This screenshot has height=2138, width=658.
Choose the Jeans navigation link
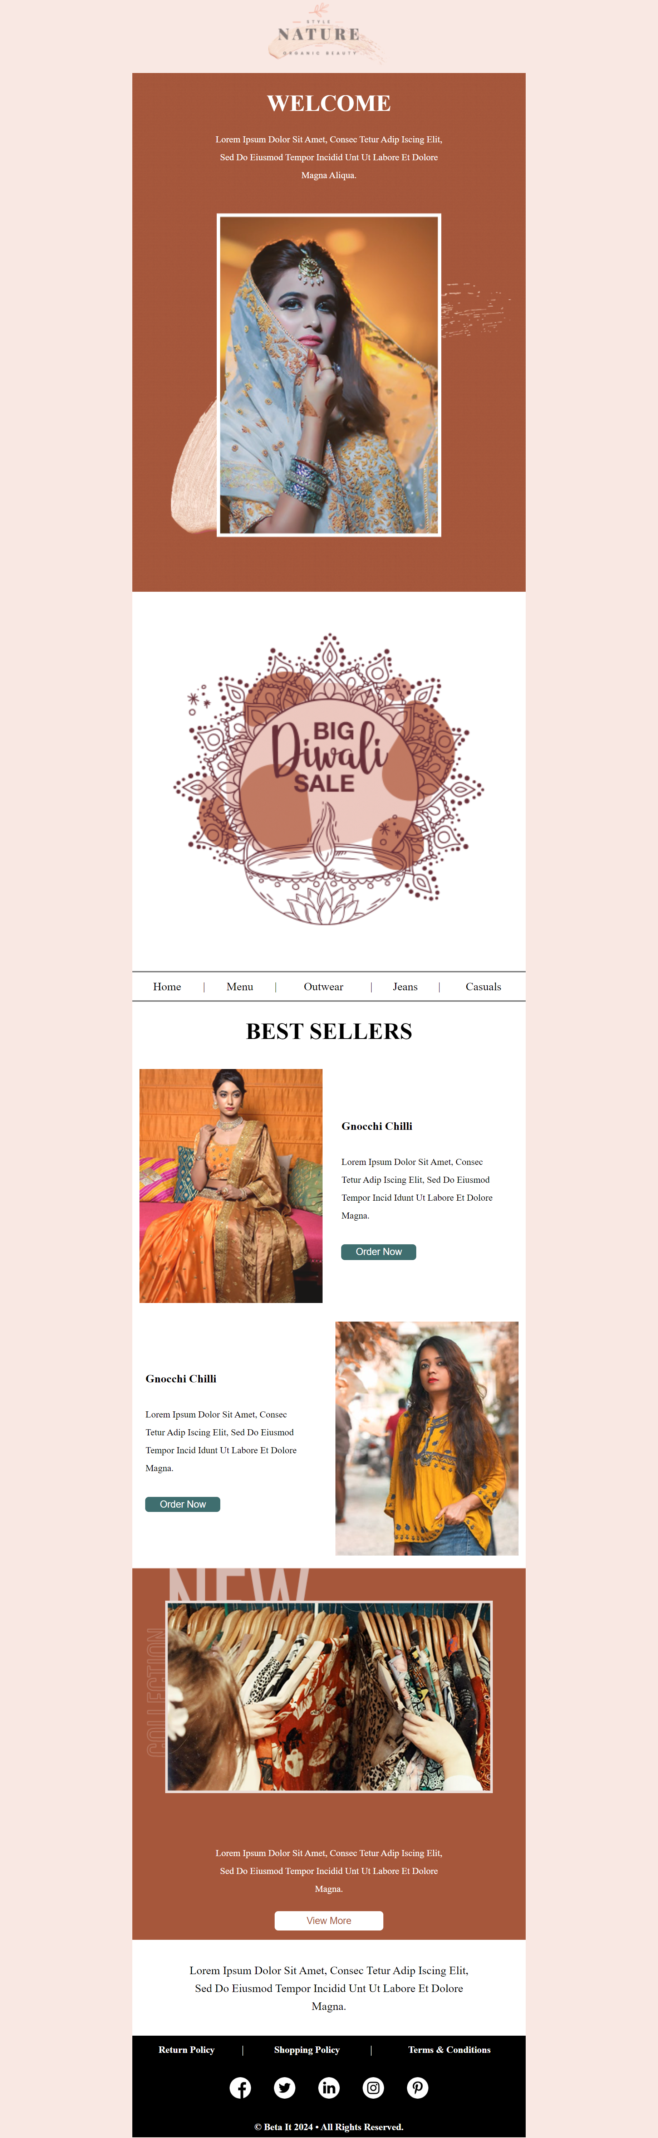point(405,987)
